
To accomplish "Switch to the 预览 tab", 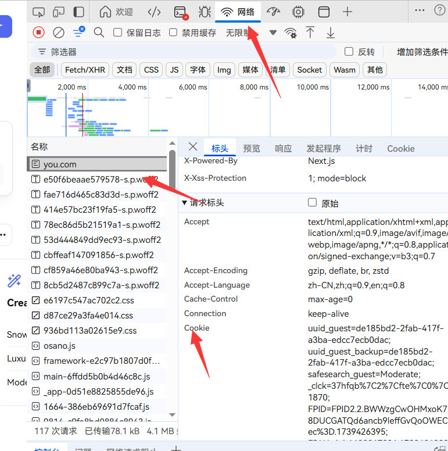I will coord(252,148).
